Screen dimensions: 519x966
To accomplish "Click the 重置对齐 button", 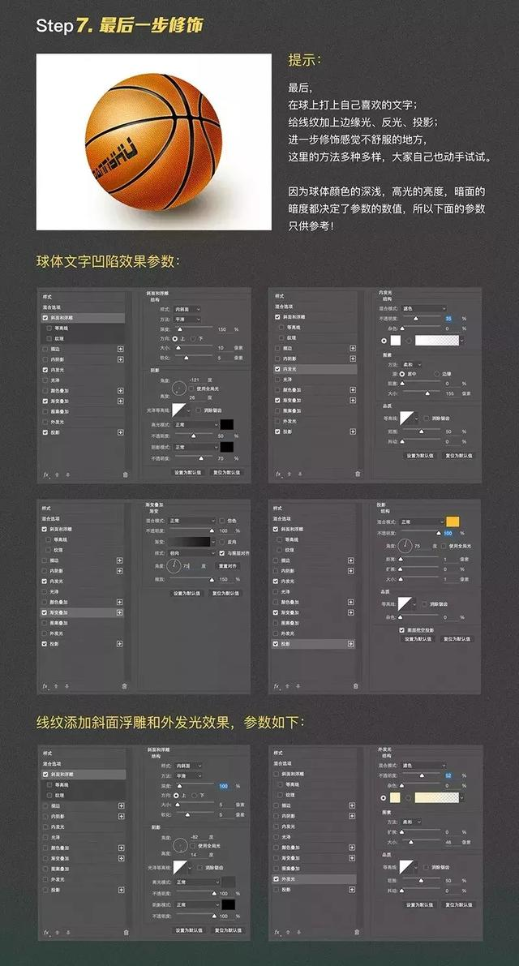I will 227,565.
